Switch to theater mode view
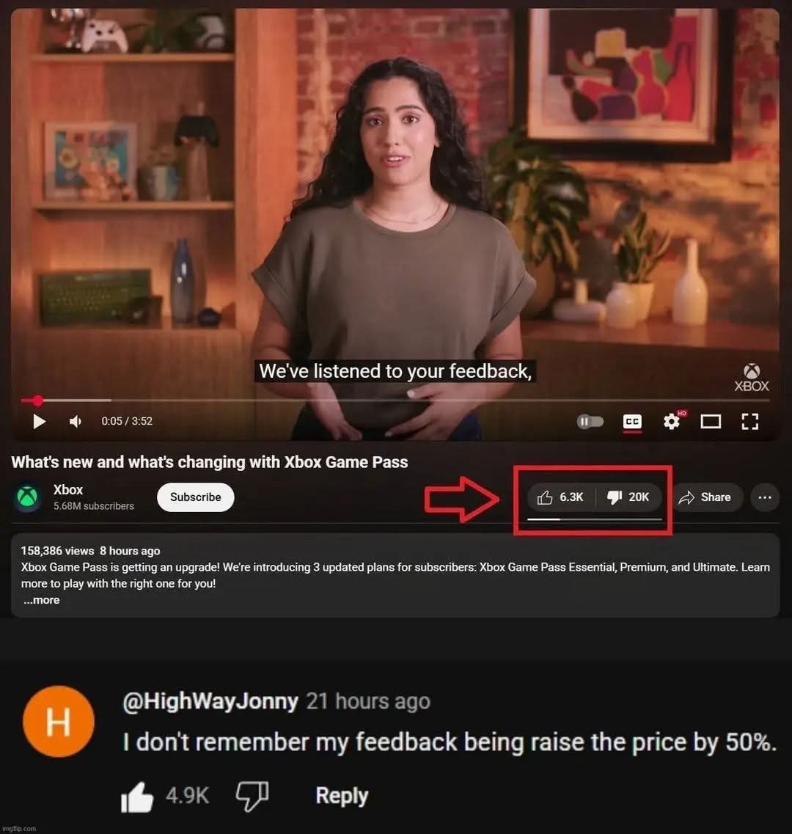The image size is (792, 834). tap(711, 422)
